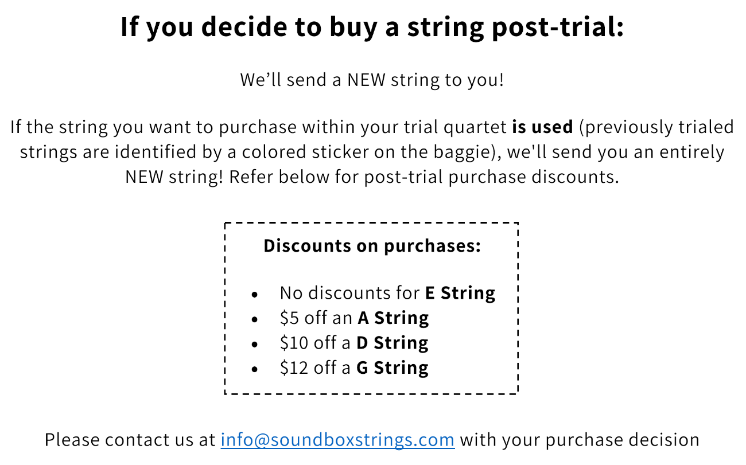
Task: Select the "$10 off a D String" item
Action: (354, 343)
